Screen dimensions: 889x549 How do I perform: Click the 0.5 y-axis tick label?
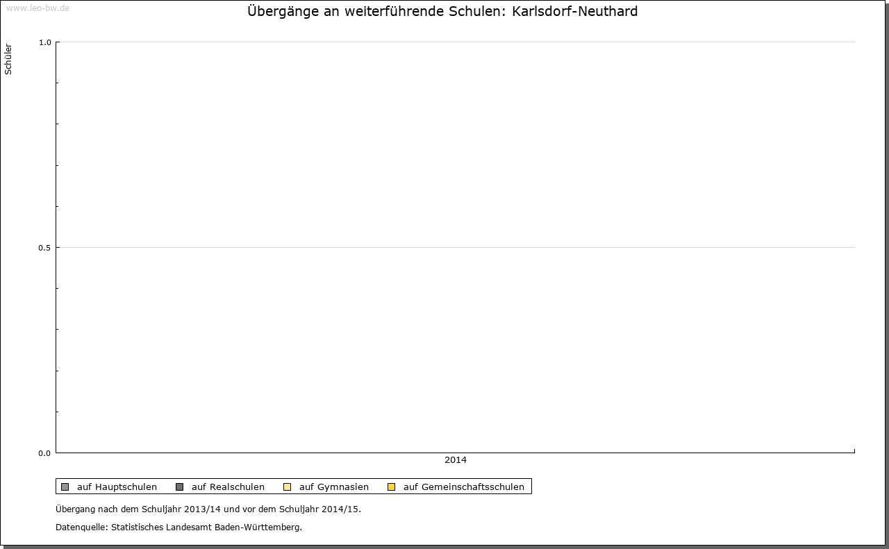click(44, 248)
